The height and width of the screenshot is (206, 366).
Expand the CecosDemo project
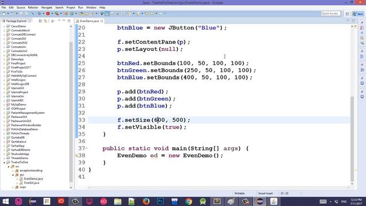(4, 26)
